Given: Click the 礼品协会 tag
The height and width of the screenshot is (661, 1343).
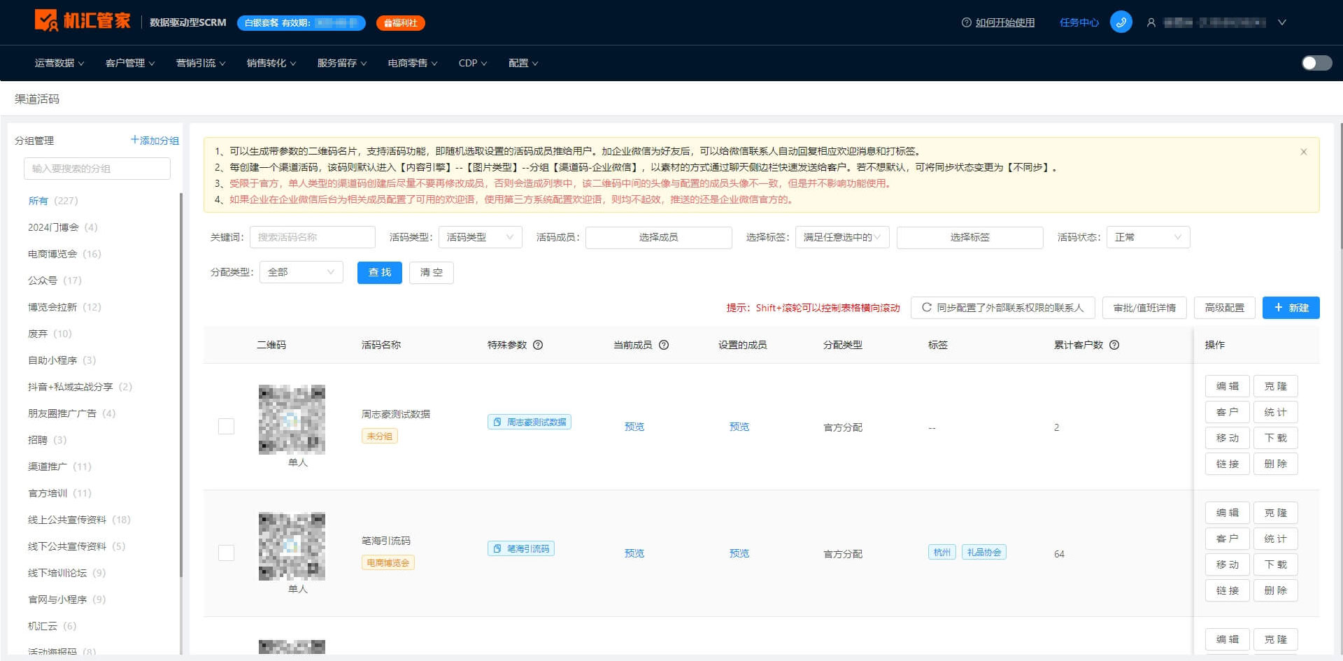Looking at the screenshot, I should (x=984, y=552).
